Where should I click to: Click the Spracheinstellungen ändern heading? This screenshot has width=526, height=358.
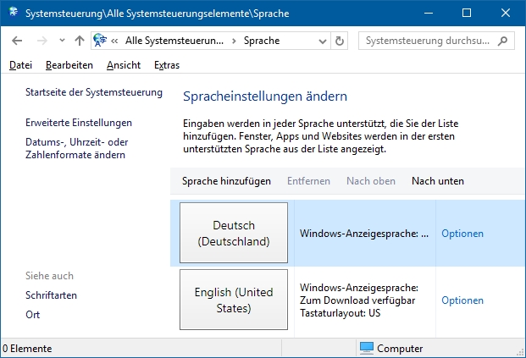tap(265, 96)
